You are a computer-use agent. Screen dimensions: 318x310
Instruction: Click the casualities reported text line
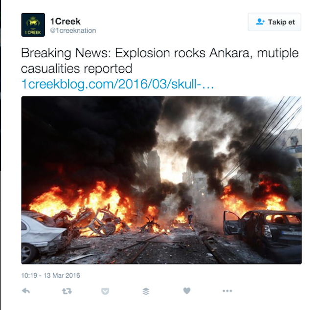coord(77,69)
